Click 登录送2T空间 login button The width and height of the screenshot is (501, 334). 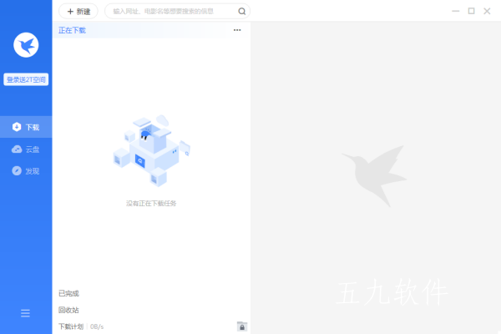coord(26,79)
